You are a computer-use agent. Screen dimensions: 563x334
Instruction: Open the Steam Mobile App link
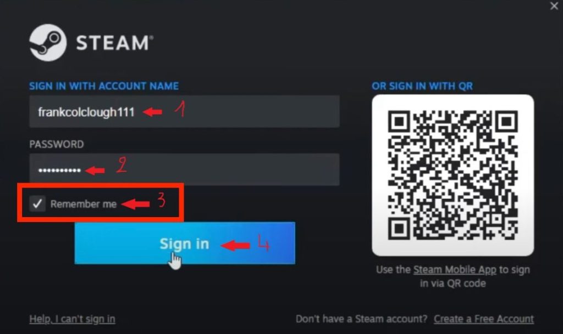(455, 270)
